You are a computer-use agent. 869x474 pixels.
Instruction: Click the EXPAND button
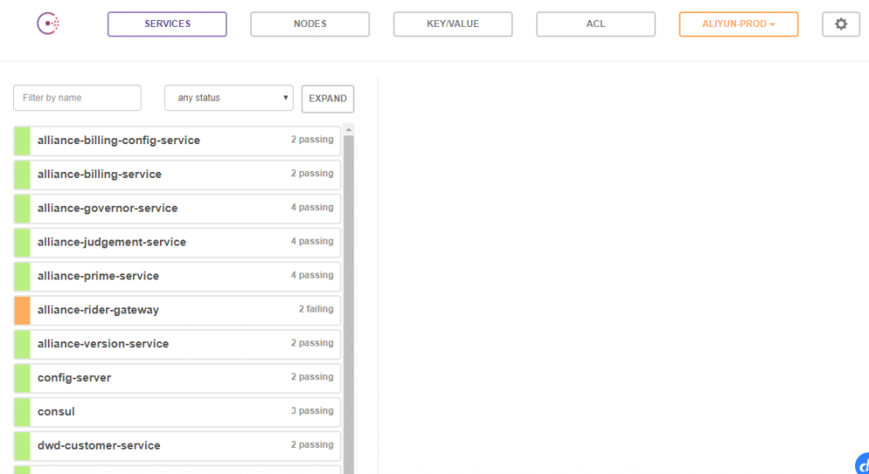click(328, 98)
